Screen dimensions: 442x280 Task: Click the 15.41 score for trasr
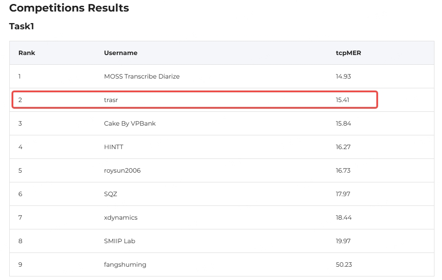pos(343,100)
